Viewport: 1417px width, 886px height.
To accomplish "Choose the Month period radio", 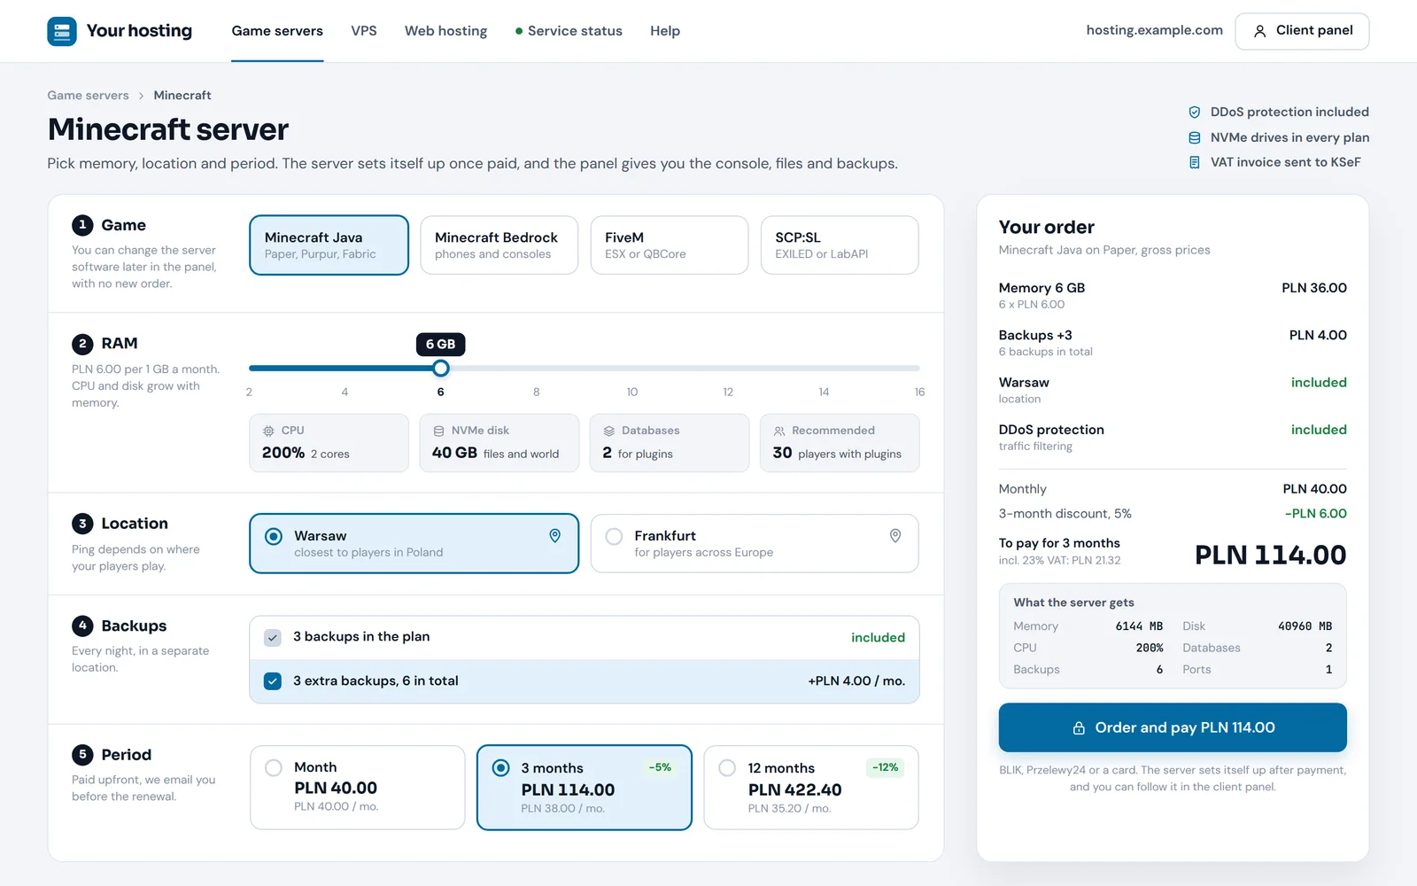I will click(x=274, y=767).
